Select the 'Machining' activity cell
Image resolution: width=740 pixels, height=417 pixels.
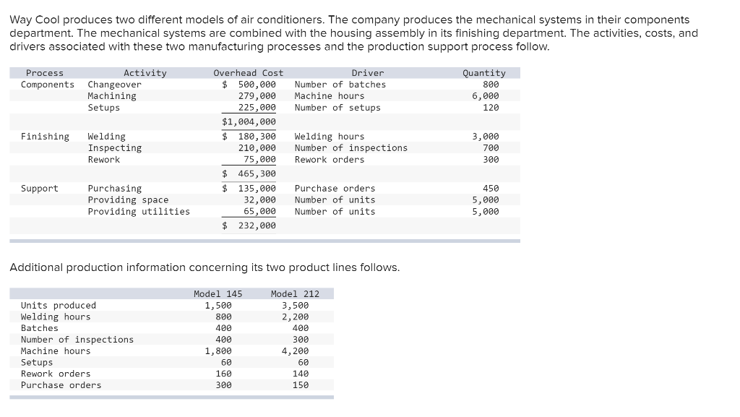[x=112, y=96]
